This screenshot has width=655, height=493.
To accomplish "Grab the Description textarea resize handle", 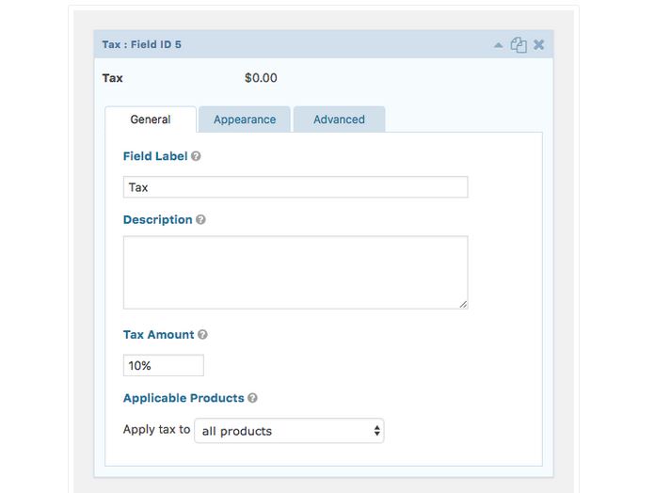I will pyautogui.click(x=463, y=304).
